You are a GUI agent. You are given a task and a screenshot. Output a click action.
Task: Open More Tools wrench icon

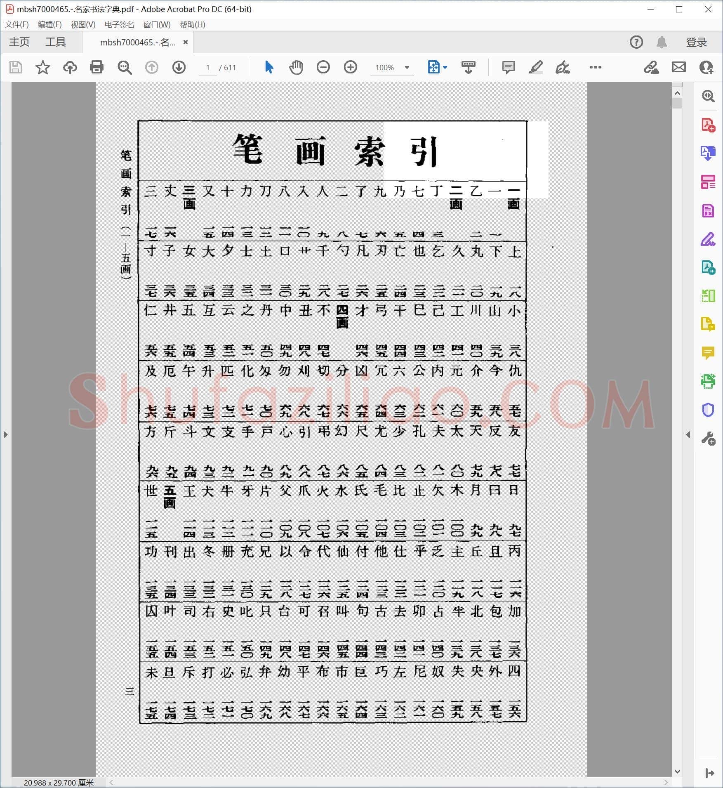pyautogui.click(x=708, y=438)
